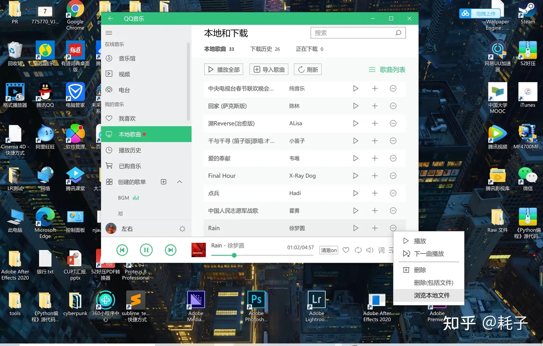Open iTunes desktop icon
This screenshot has width=543, height=346.
coord(528,95)
